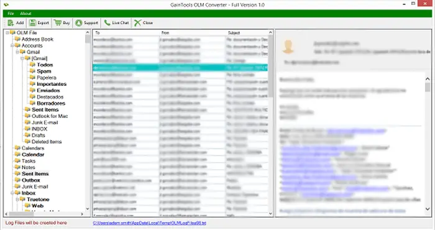
Task: Select the Importantes folder icon
Action: (x=32, y=84)
